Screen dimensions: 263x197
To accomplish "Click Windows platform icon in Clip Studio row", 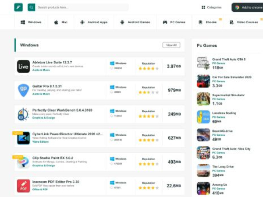I will coord(112,159).
